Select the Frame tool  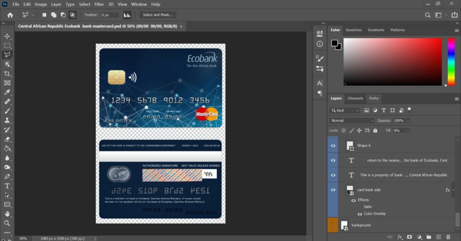(7, 83)
